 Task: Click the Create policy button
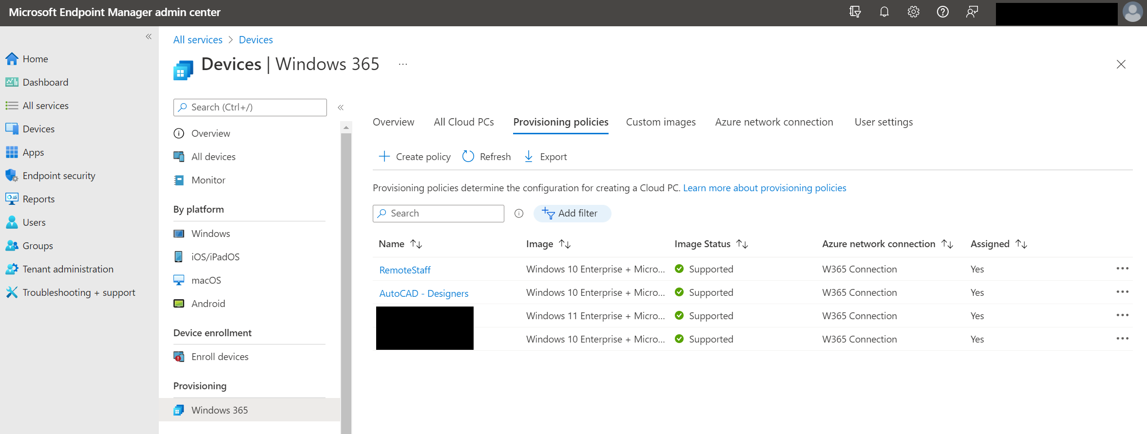pos(415,157)
